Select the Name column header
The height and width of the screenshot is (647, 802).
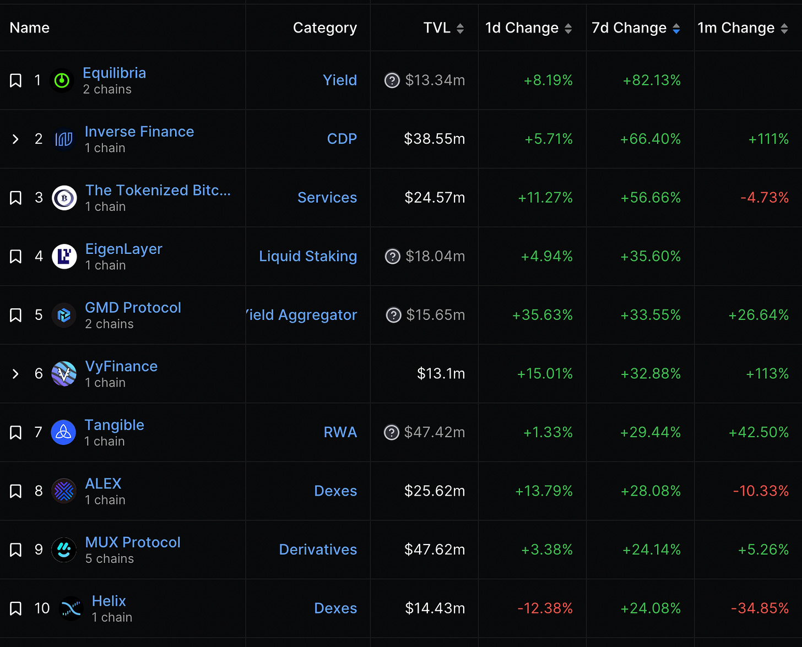click(x=30, y=28)
